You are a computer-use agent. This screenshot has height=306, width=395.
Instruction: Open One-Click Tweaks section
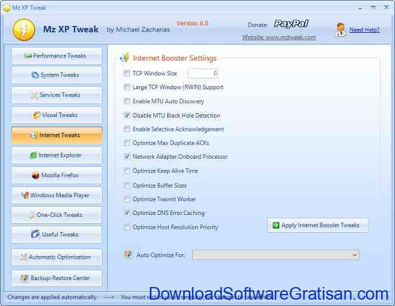pos(57,215)
